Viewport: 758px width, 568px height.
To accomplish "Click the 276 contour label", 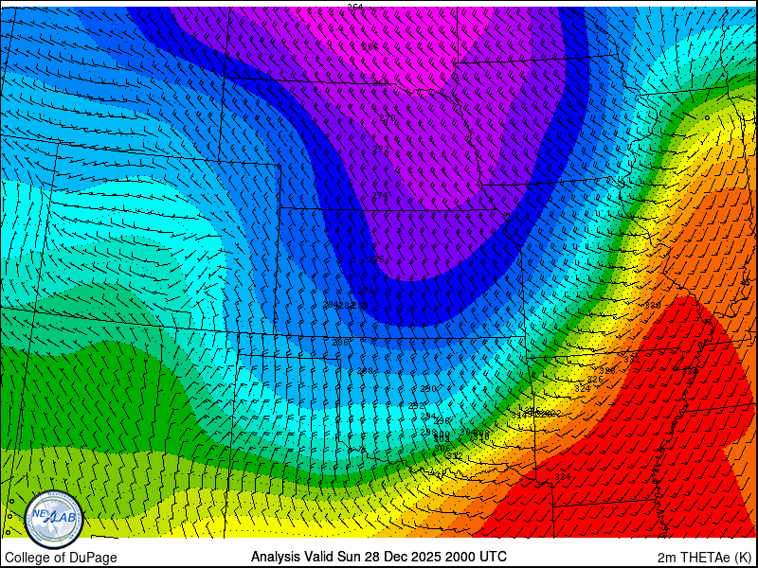I will coord(375,259).
